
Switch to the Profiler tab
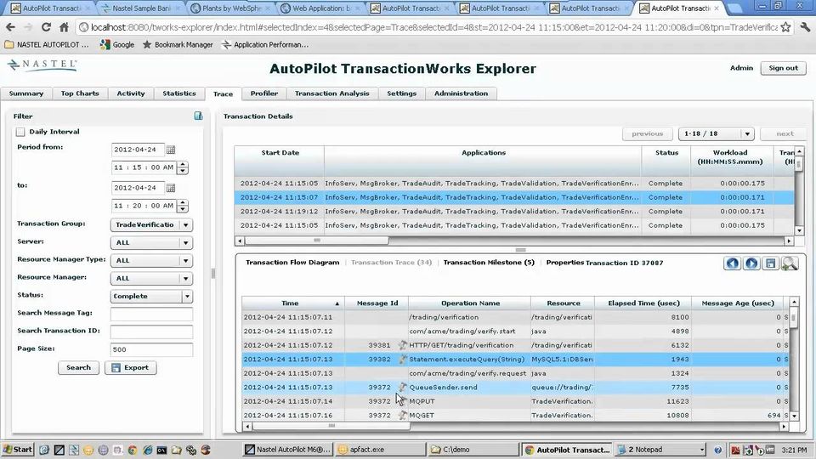tap(263, 93)
